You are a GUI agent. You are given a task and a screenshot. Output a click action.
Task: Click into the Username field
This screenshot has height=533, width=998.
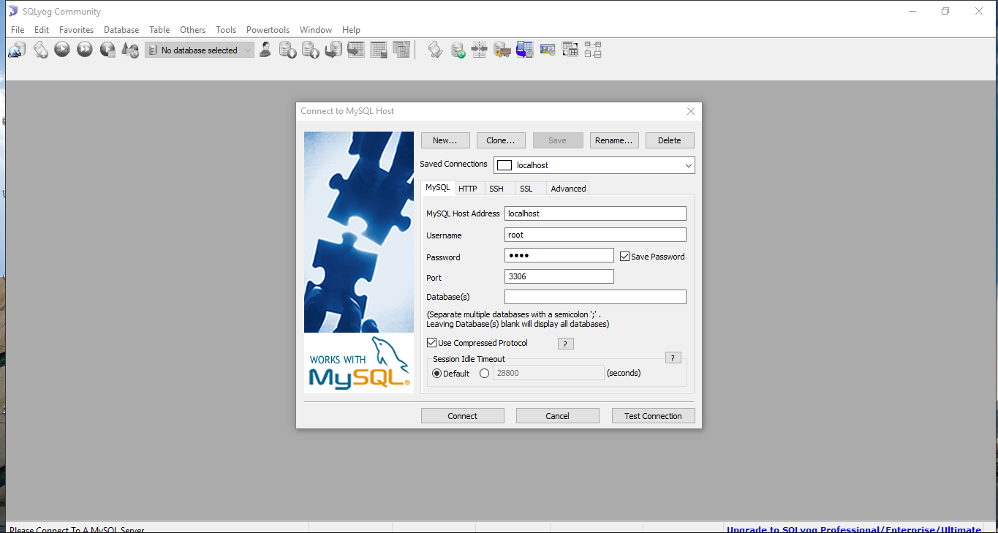pyautogui.click(x=595, y=235)
